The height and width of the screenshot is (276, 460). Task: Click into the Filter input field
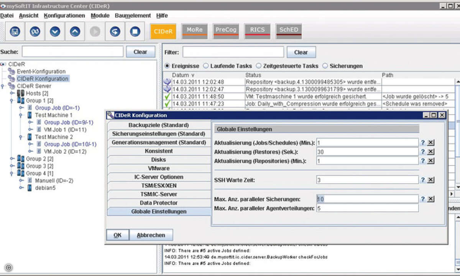pyautogui.click(x=233, y=52)
